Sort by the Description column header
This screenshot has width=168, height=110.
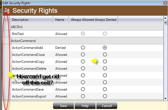(x=31, y=19)
